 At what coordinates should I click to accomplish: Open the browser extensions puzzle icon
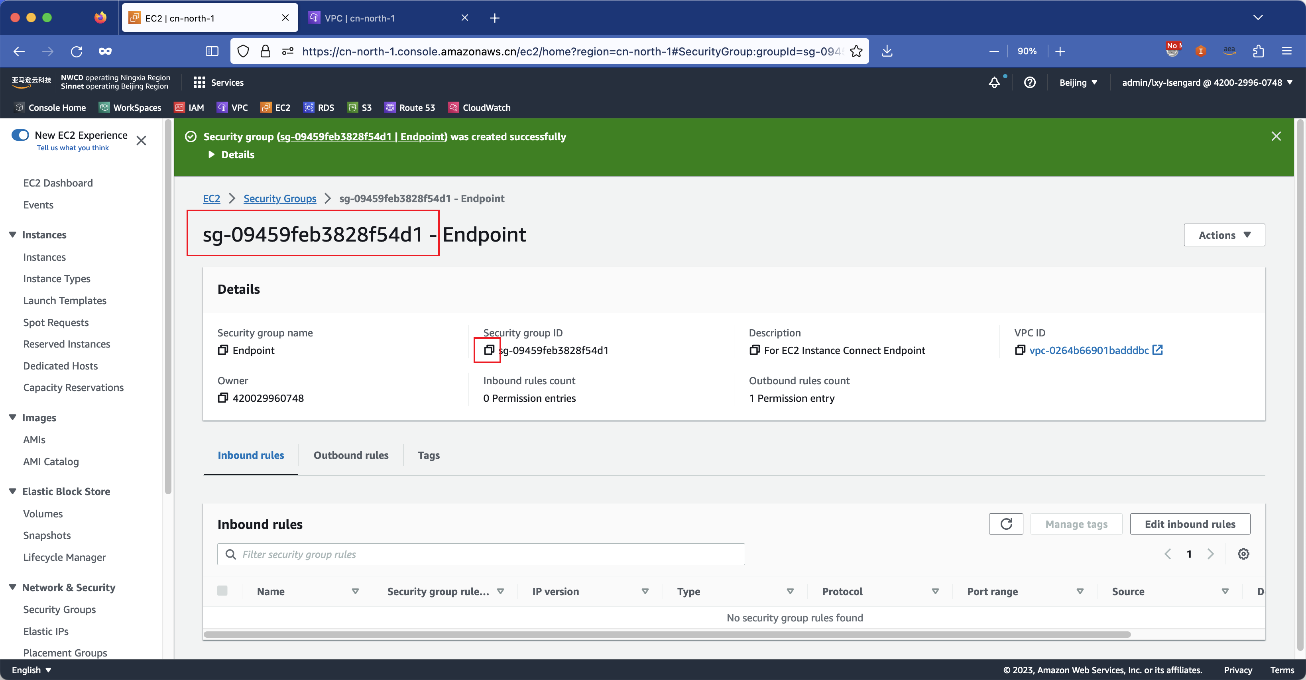pyautogui.click(x=1258, y=51)
